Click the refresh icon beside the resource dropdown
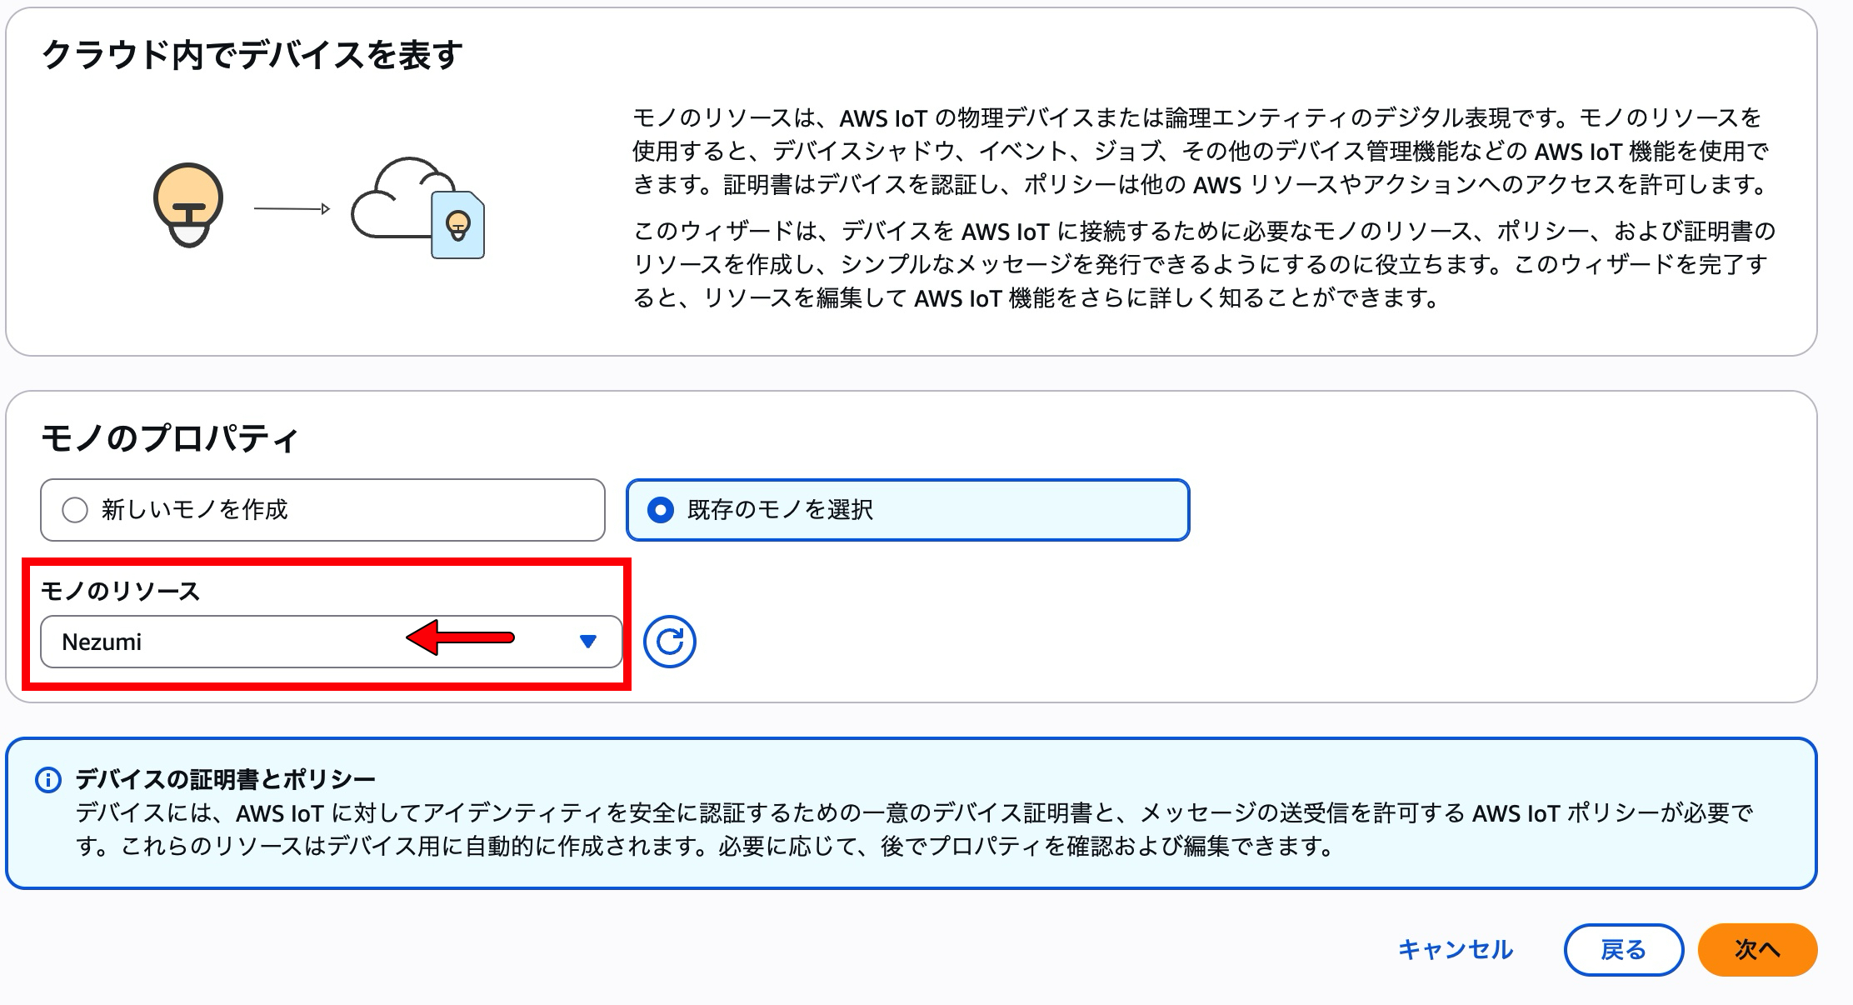The width and height of the screenshot is (1853, 1005). tap(669, 642)
